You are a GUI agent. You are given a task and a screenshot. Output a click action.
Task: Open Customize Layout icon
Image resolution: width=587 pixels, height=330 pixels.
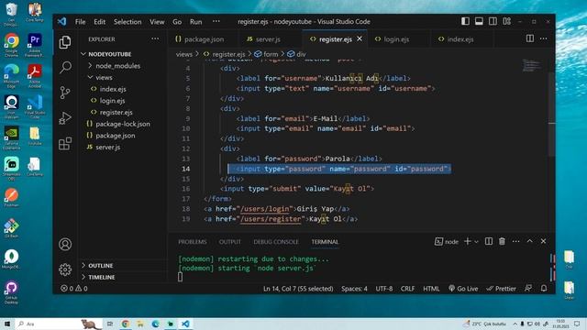pos(506,21)
